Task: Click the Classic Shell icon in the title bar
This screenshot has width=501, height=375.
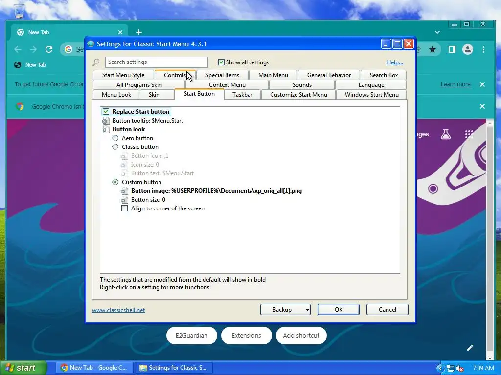Action: coord(91,44)
